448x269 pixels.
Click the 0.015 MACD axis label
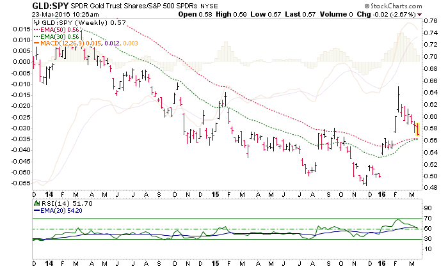pyautogui.click(x=22, y=29)
